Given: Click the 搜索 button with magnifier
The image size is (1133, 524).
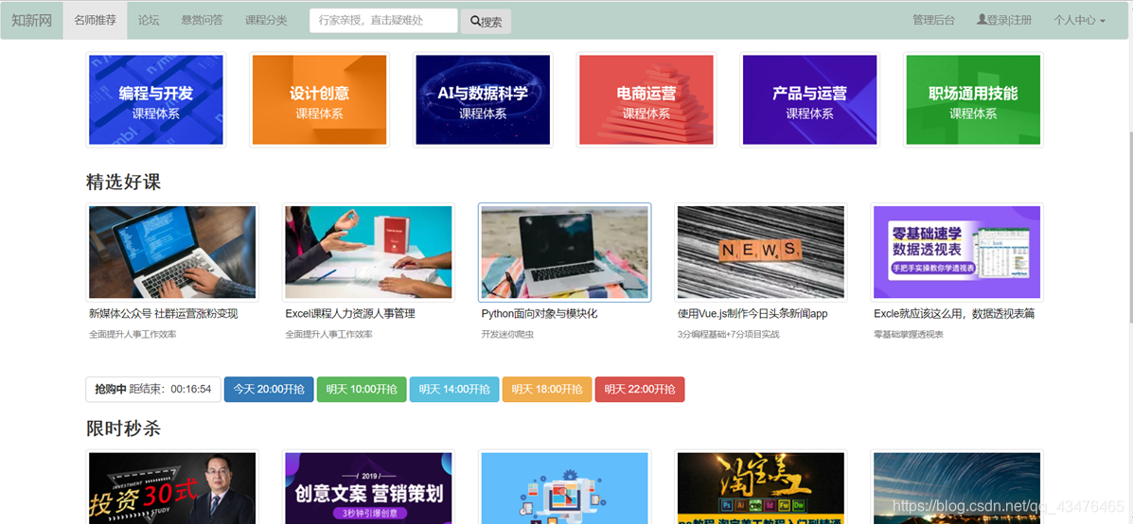Looking at the screenshot, I should (486, 21).
